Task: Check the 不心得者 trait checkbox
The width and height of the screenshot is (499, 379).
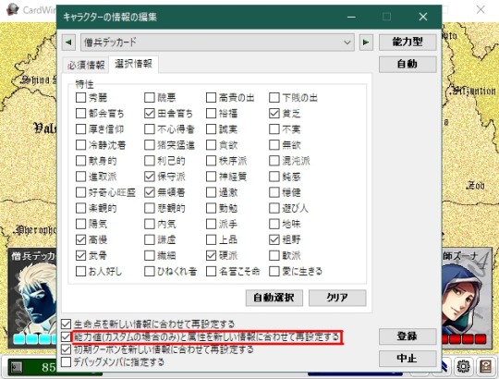Action: (150, 129)
